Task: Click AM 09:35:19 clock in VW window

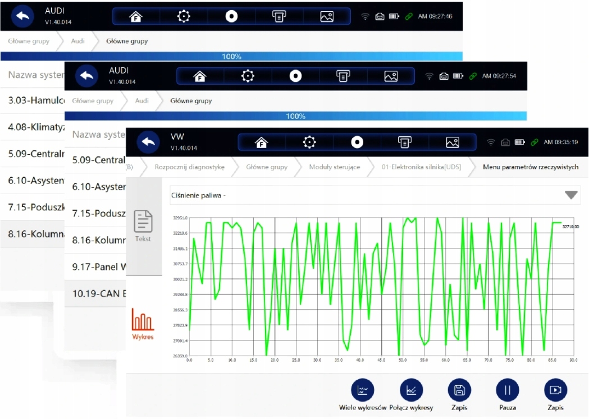Action: pos(560,142)
